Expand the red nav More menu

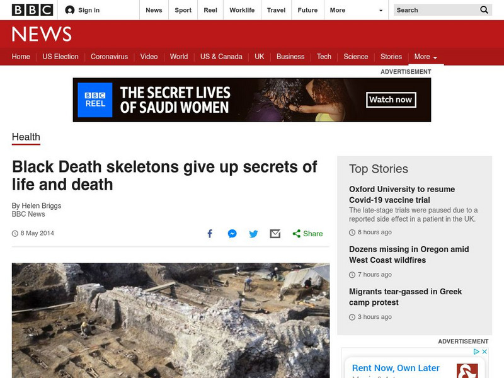426,57
